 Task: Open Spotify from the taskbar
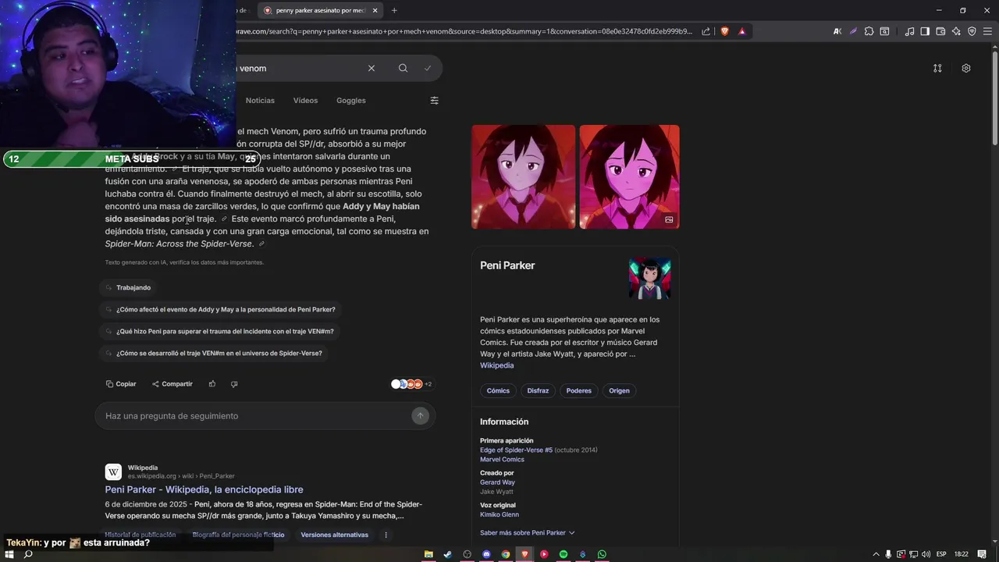click(x=563, y=554)
